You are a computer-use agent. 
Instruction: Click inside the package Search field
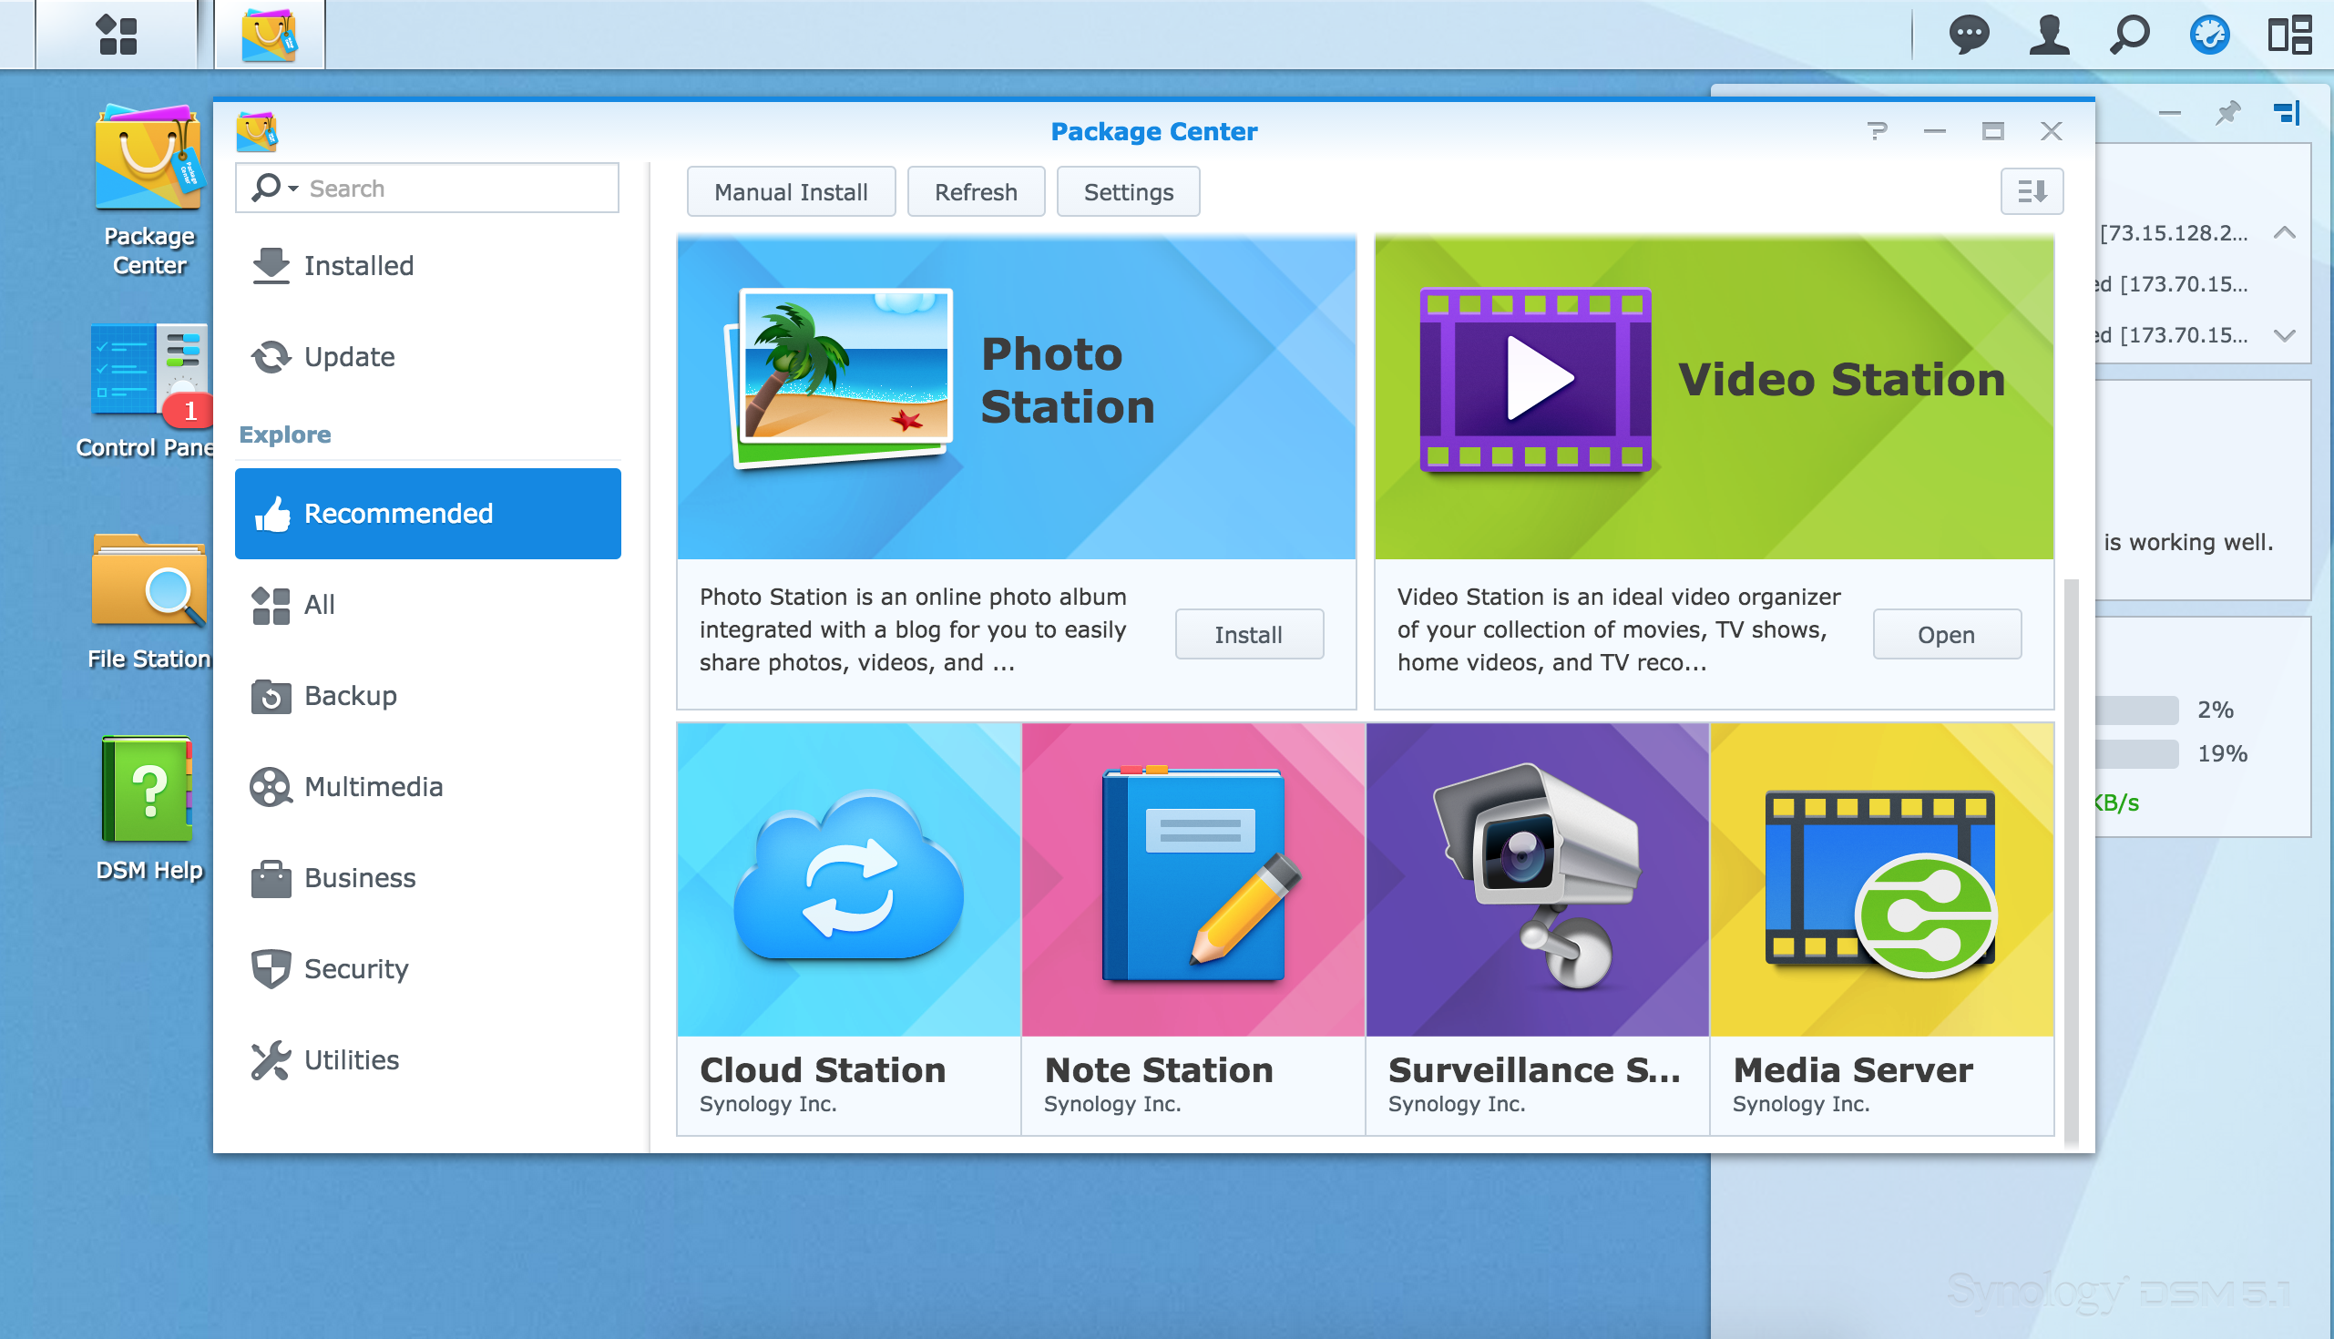pos(427,189)
